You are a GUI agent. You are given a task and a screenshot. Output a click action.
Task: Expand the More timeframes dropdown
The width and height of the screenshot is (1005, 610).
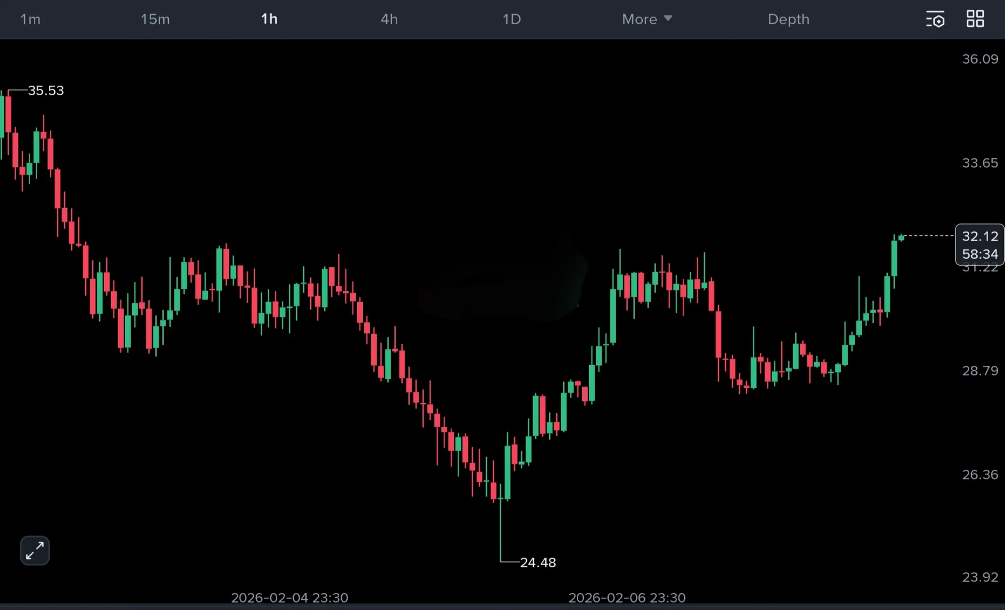click(x=640, y=19)
